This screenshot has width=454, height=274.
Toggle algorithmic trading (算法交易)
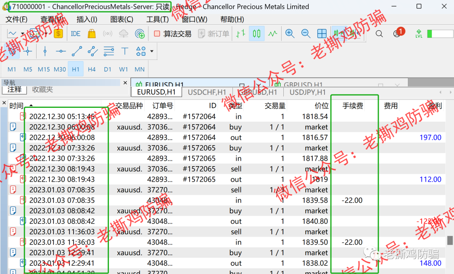click(173, 34)
